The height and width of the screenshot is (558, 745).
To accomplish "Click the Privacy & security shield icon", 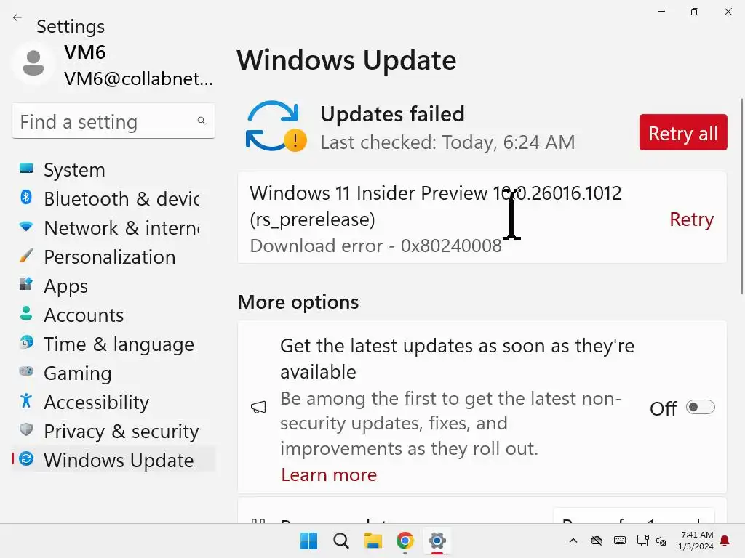I will 26,429.
